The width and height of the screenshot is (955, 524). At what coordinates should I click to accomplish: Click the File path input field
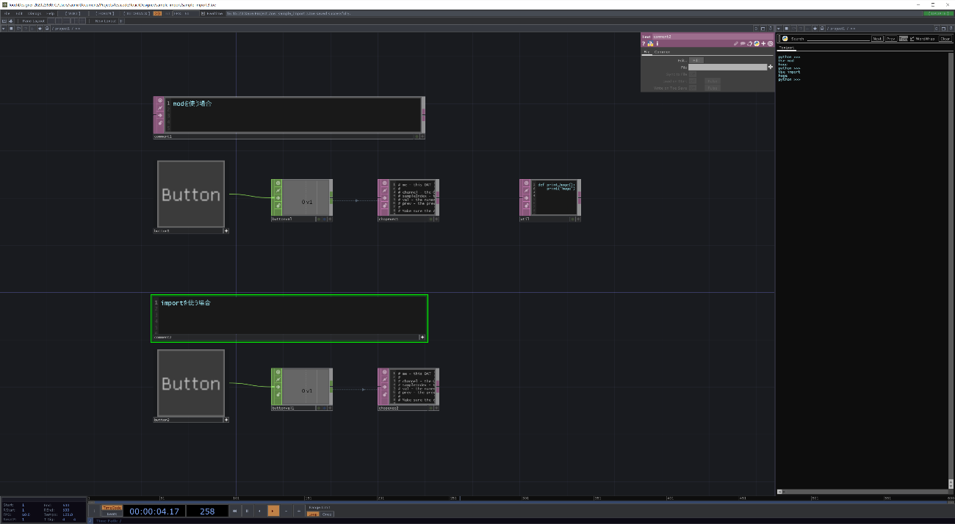[727, 67]
